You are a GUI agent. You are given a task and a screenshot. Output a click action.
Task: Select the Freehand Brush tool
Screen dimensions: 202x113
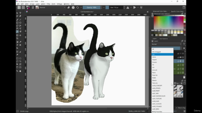(17, 20)
